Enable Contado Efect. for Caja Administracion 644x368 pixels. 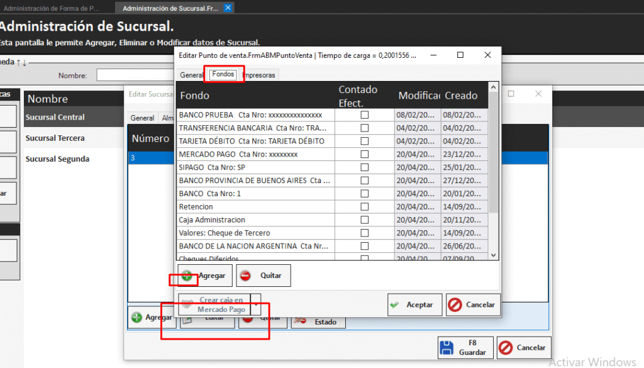click(364, 220)
